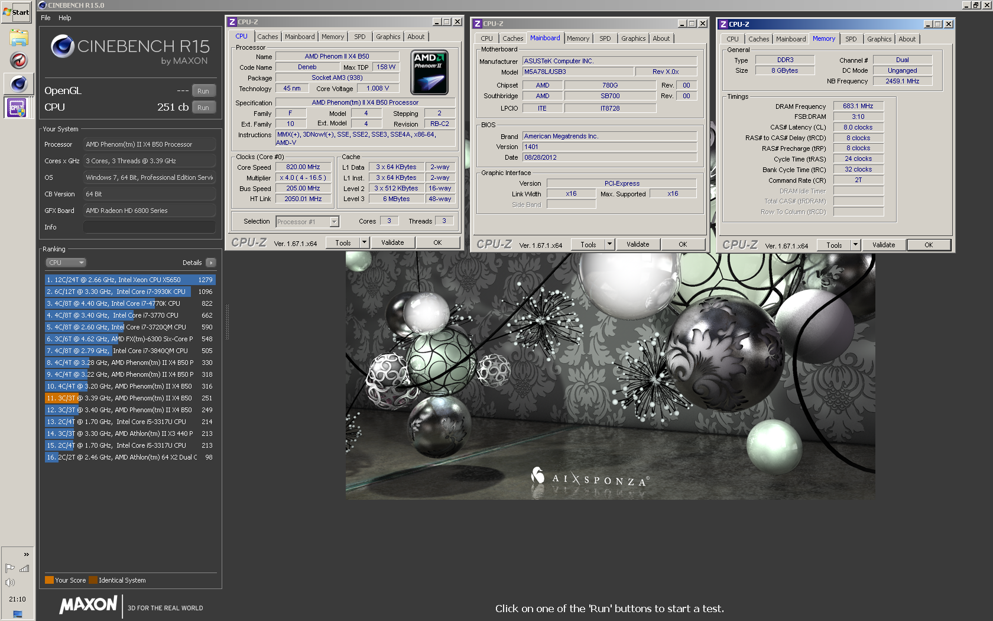Open SPD tab in first CPU-Z window
The image size is (993, 621).
(x=359, y=37)
